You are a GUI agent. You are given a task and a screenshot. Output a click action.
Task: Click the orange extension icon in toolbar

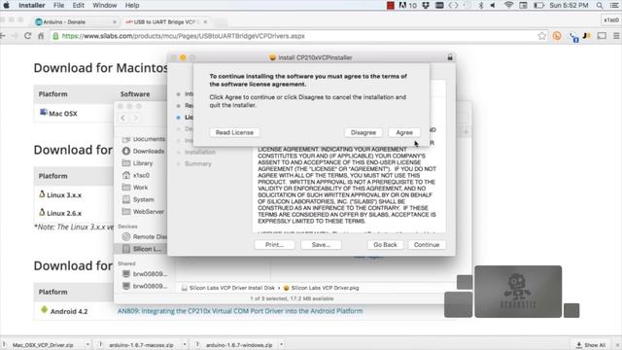(x=557, y=36)
